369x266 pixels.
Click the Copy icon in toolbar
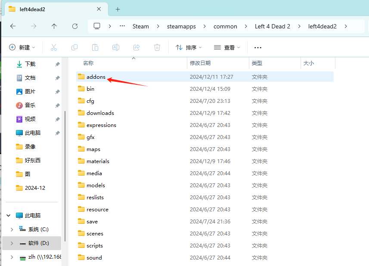point(74,47)
